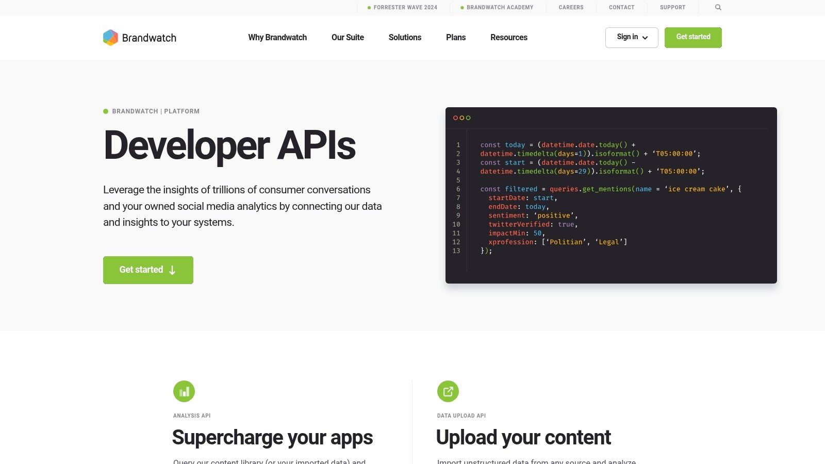Expand the Sign in dropdown
The height and width of the screenshot is (464, 825).
coord(632,37)
